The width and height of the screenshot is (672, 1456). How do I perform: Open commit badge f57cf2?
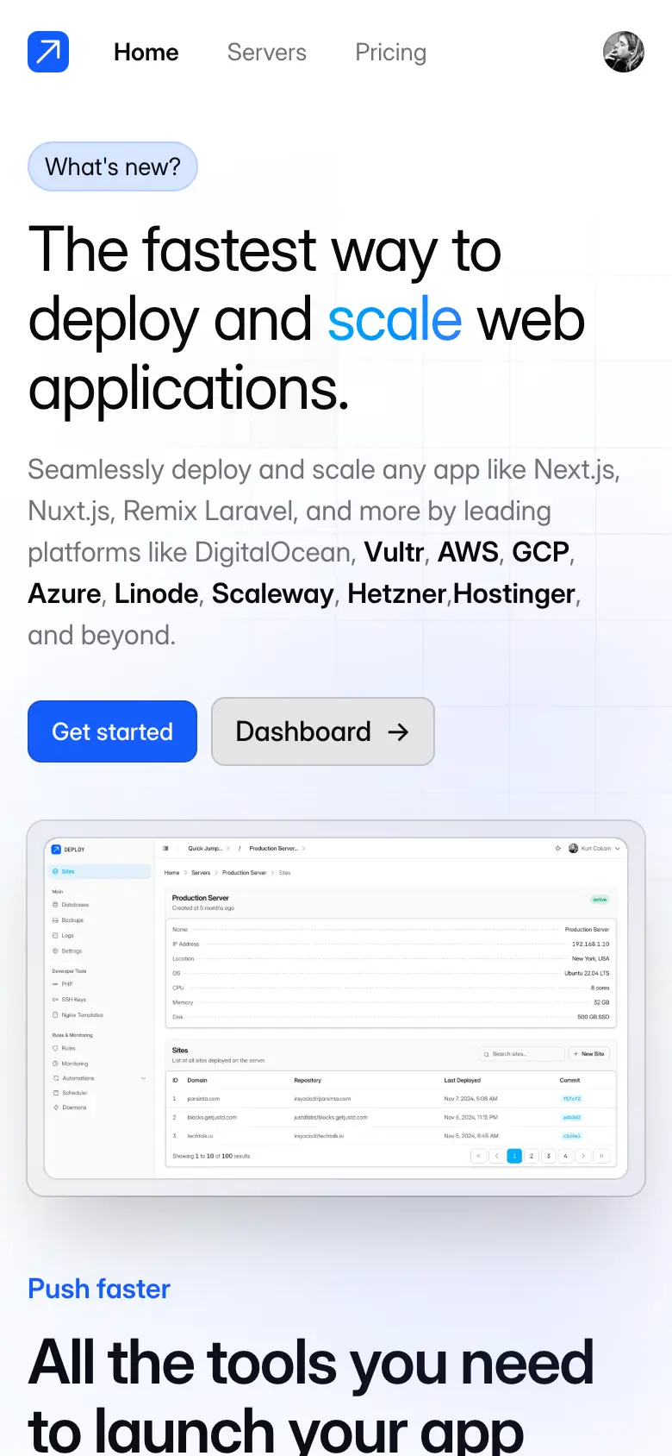pyautogui.click(x=572, y=1099)
